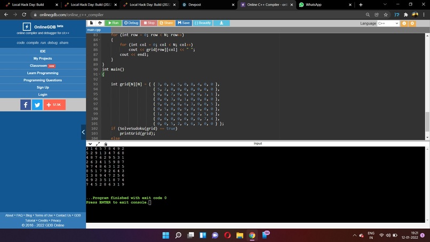Image resolution: width=430 pixels, height=242 pixels.
Task: Click Sign Up in sidebar
Action: pos(43,88)
